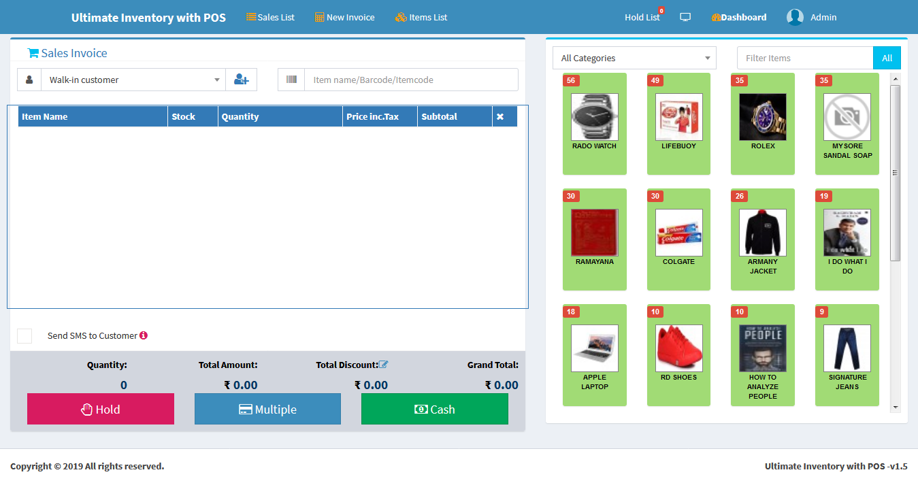Open the Walk-in customer dropdown
Image resolution: width=918 pixels, height=483 pixels.
pos(133,80)
